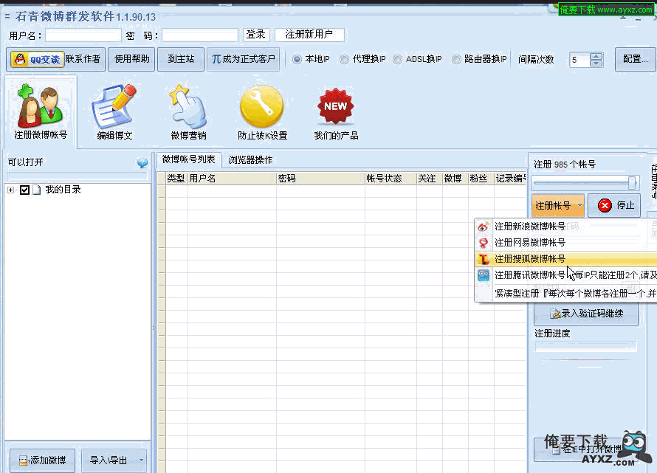Click the 关注 column header
The width and height of the screenshot is (657, 473).
tap(429, 179)
